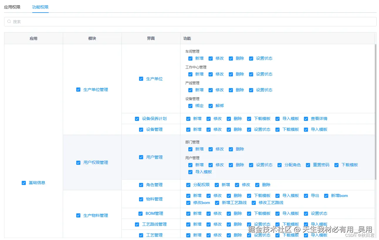
Task: Toggle 修改 under 工作中心管理
Action: tap(211, 74)
